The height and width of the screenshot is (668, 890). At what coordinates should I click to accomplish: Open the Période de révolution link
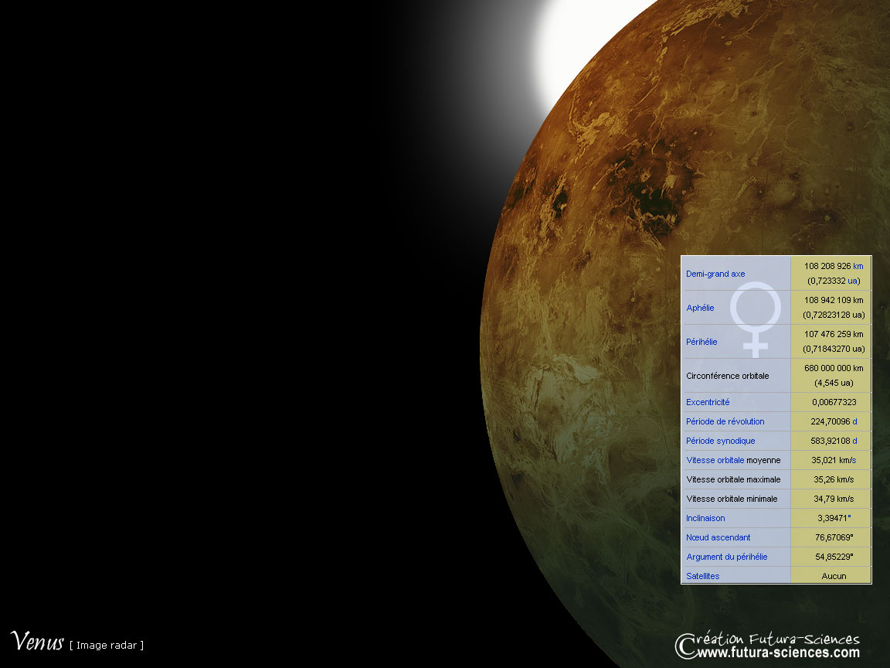[x=725, y=421]
